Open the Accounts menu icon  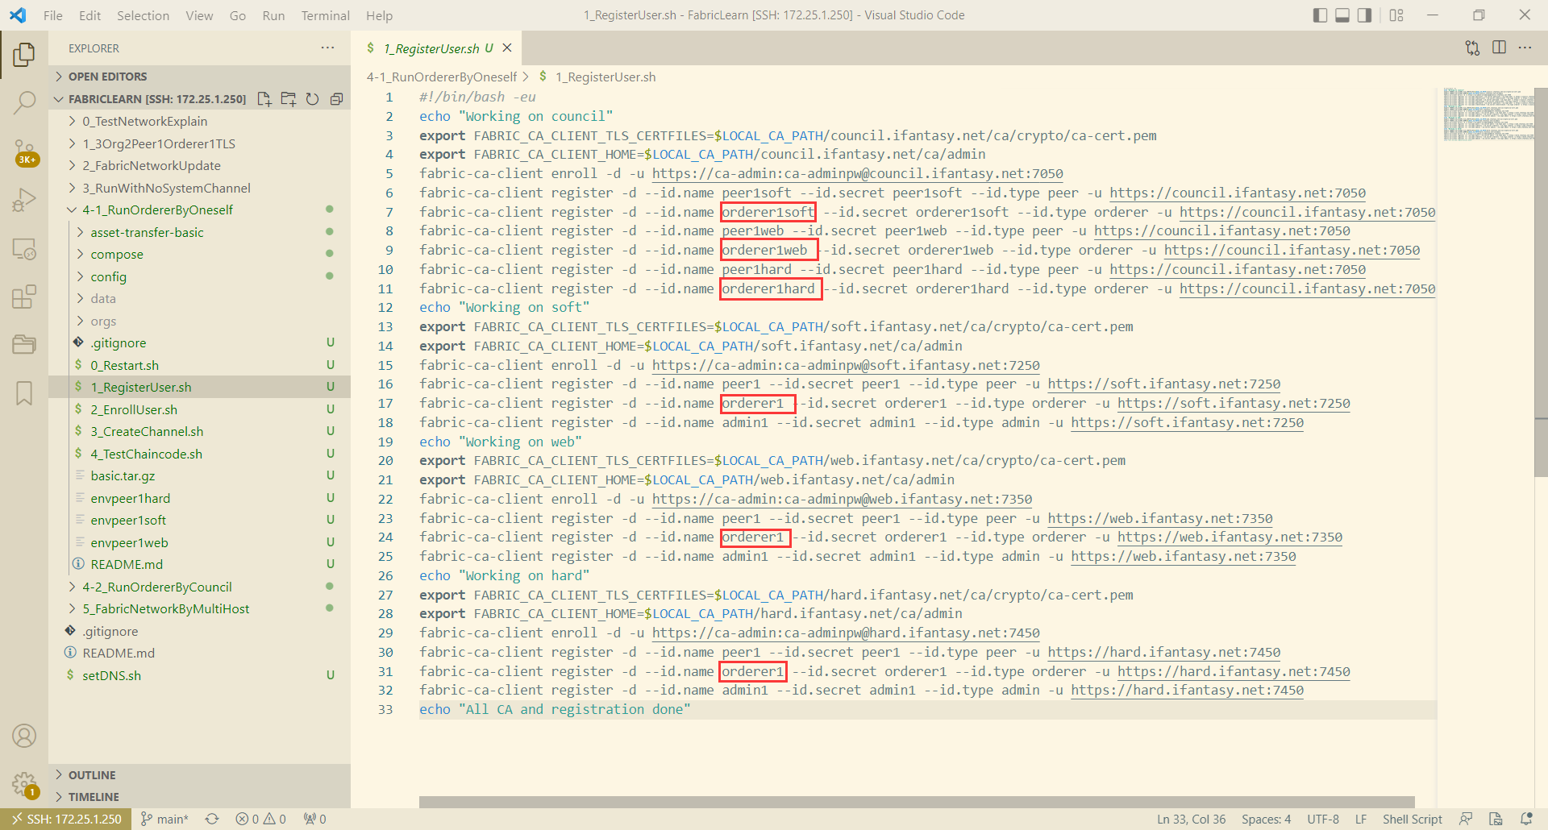click(24, 736)
